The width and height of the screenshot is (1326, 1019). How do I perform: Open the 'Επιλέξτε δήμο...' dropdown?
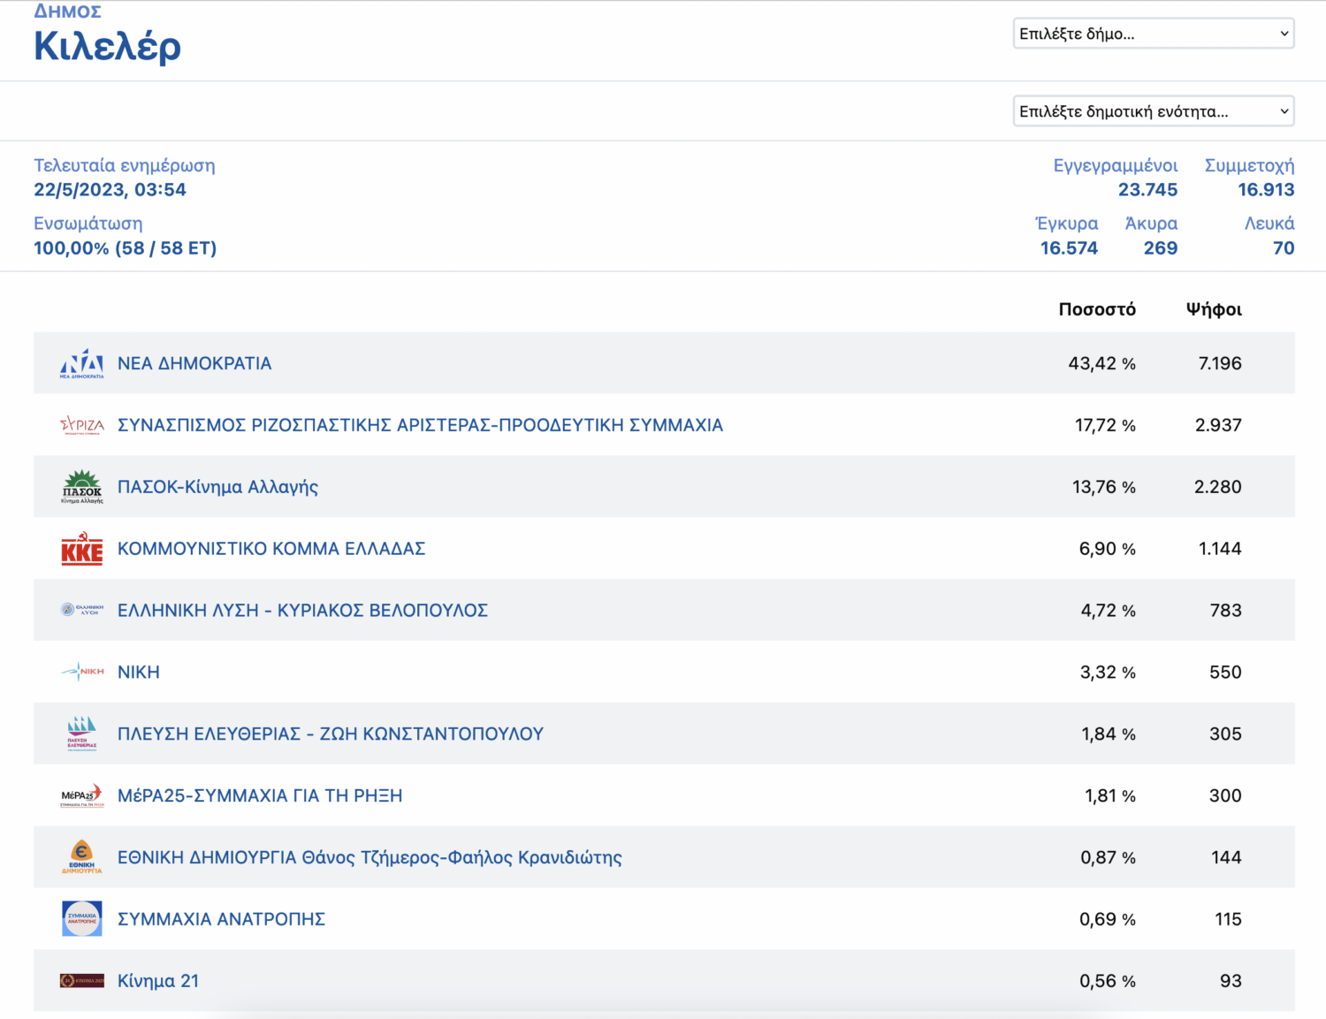[1154, 34]
